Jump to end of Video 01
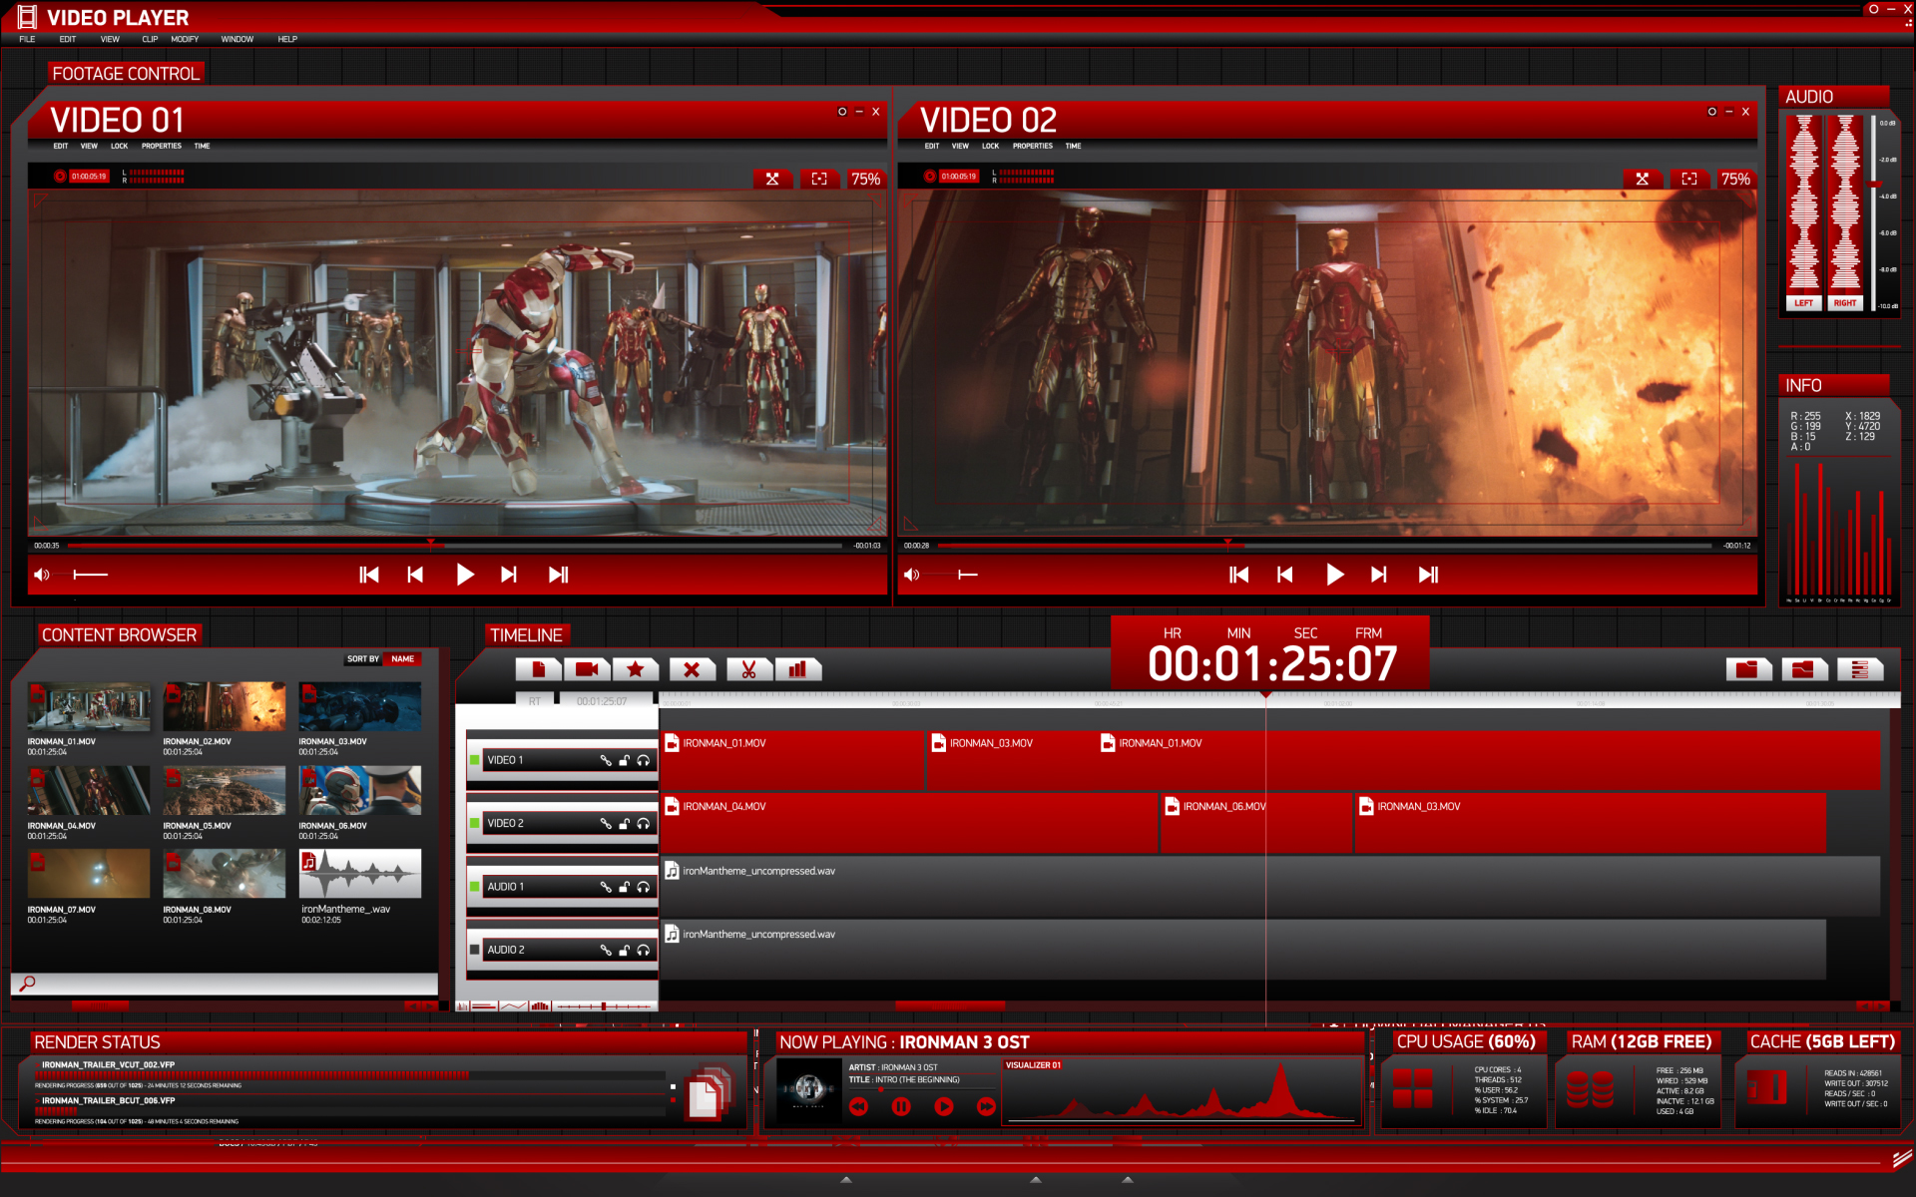The width and height of the screenshot is (1916, 1197). 558,575
